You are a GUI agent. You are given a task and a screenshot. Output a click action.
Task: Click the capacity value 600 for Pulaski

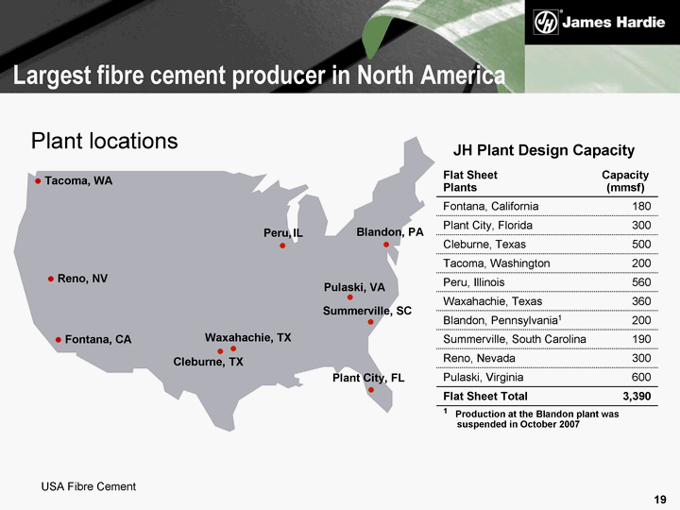641,377
